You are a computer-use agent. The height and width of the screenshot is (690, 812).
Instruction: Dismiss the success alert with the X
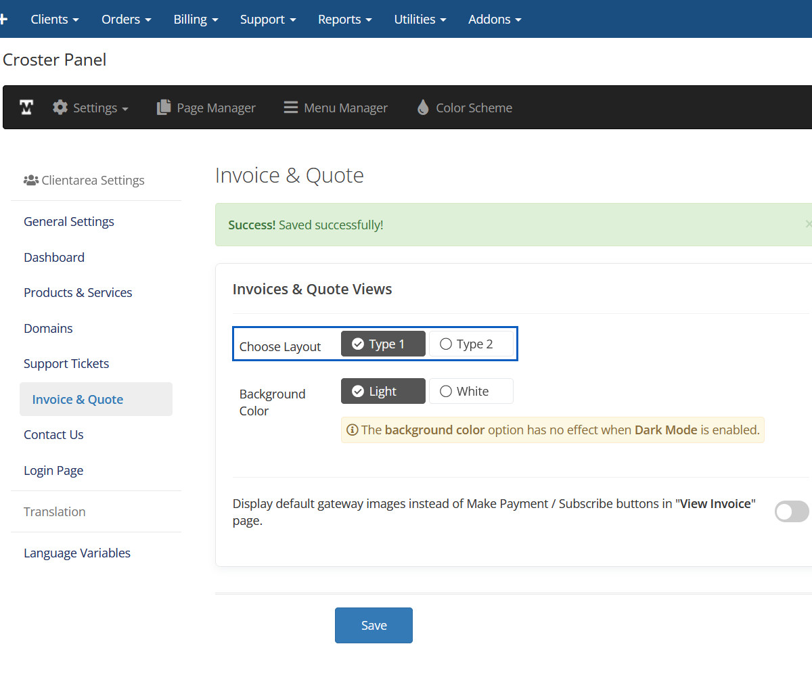pos(808,224)
